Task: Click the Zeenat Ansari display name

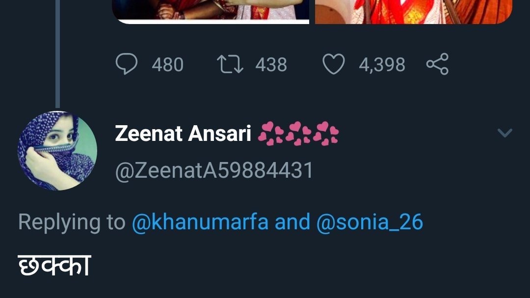Action: (183, 134)
